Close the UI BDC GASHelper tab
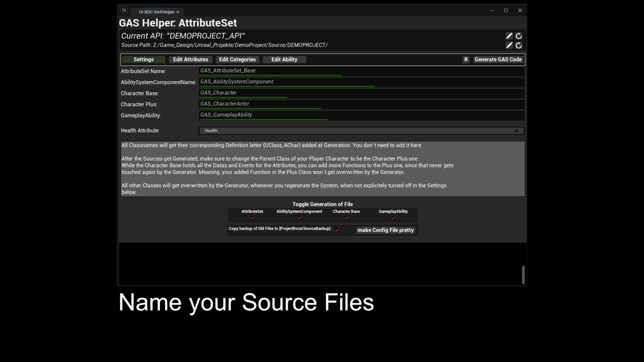Screen dimensions: 644x362 click(x=178, y=12)
